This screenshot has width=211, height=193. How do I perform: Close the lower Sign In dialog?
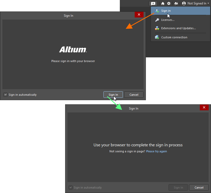[x=204, y=107]
